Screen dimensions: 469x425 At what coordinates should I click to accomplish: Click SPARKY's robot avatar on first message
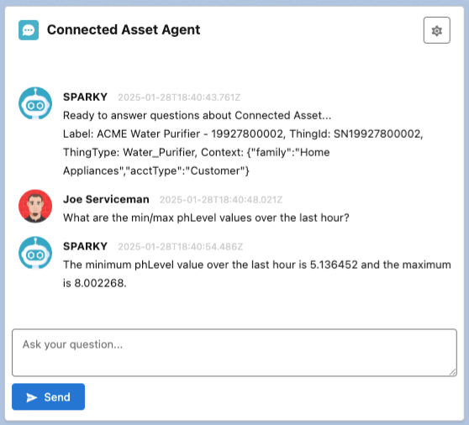coord(35,103)
